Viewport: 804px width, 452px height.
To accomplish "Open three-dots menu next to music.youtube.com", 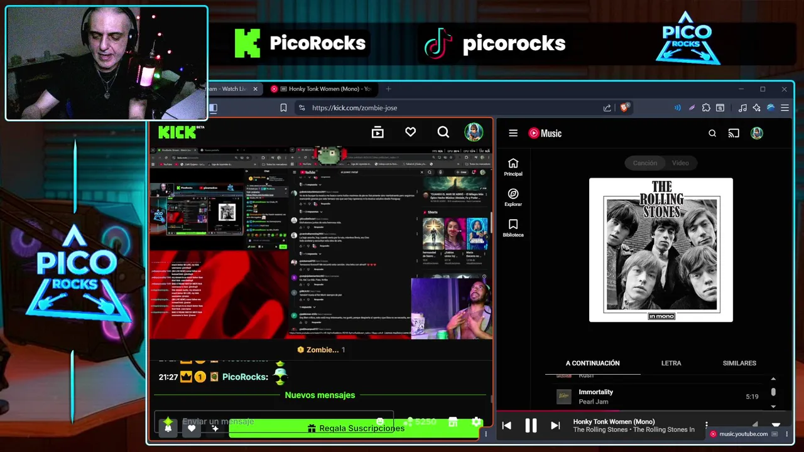I will pyautogui.click(x=787, y=434).
